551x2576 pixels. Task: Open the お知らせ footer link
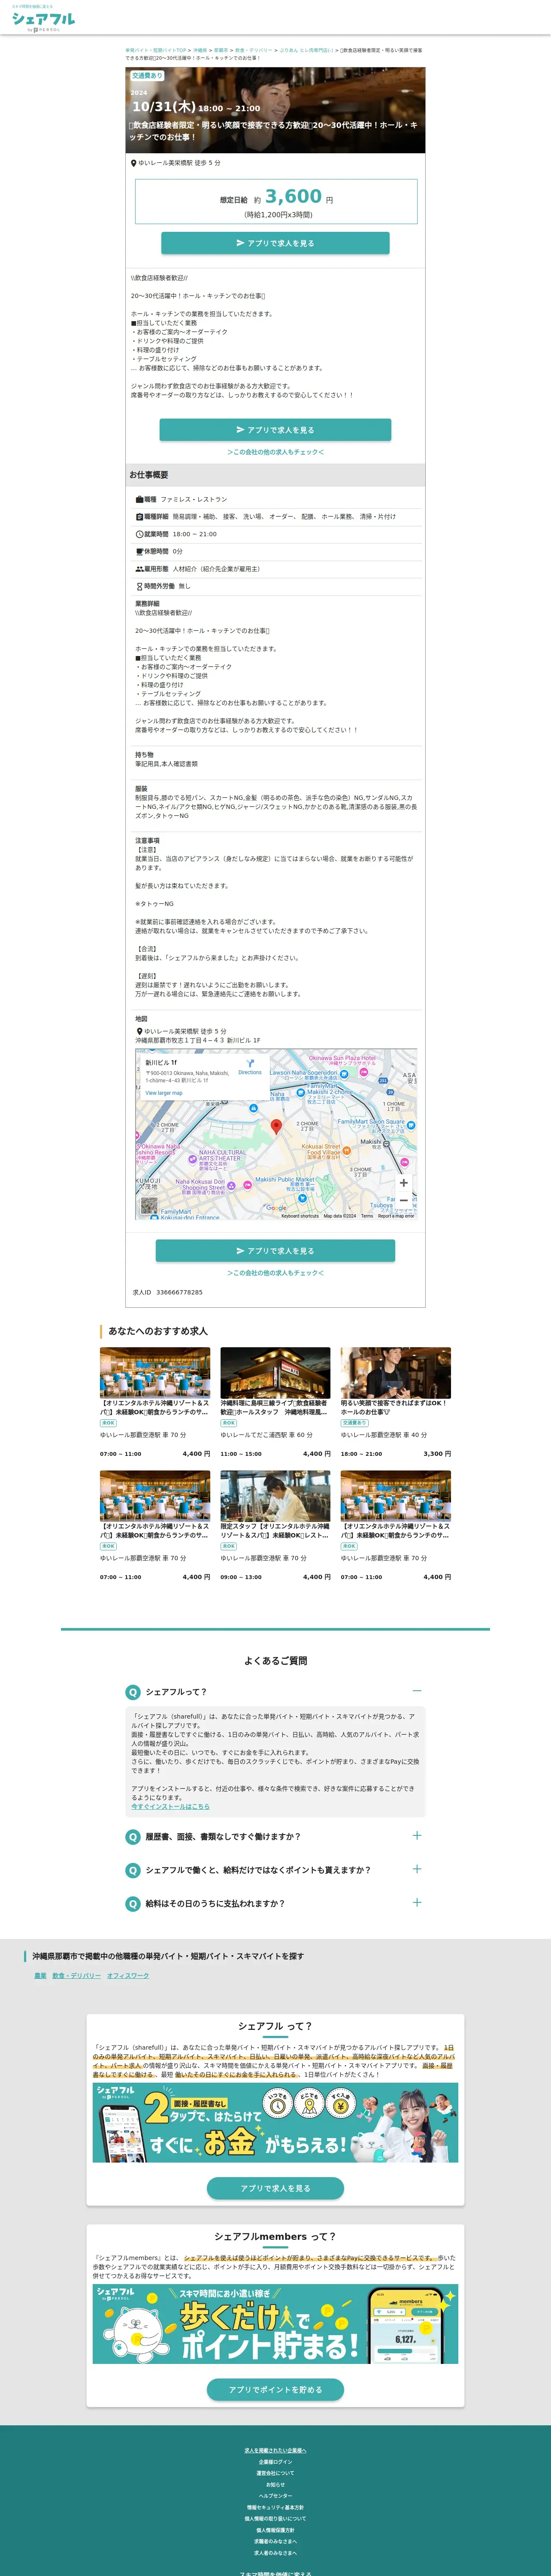275,2485
